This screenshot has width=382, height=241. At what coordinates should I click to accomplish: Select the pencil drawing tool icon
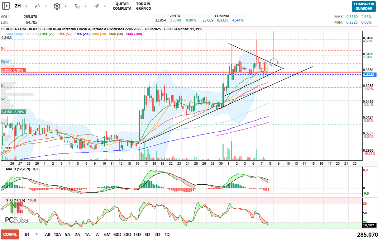point(97,6)
